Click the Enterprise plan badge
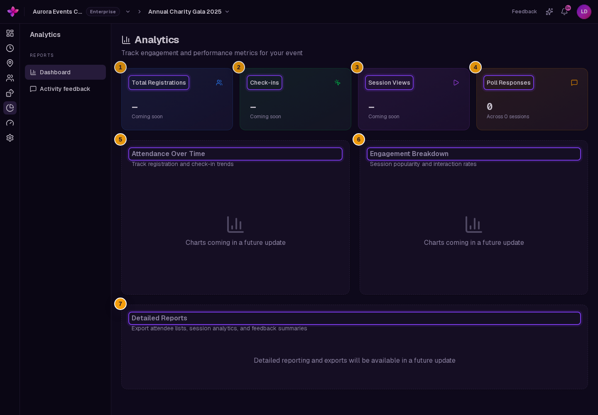 pos(103,12)
